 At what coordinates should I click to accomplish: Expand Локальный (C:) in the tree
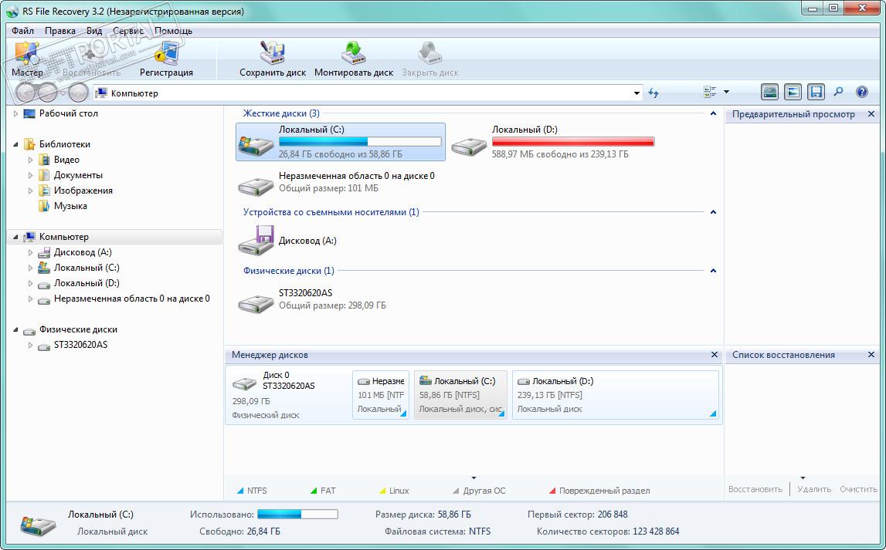[x=31, y=268]
